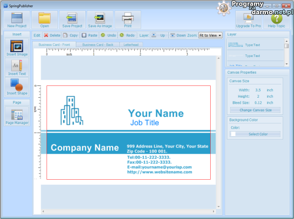Click the New Project icon
The image size is (294, 219).
17,19
